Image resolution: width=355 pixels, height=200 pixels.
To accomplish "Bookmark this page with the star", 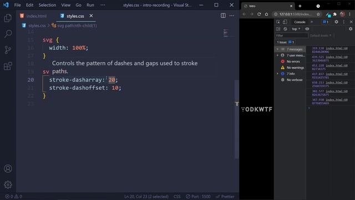I will click(x=318, y=14).
